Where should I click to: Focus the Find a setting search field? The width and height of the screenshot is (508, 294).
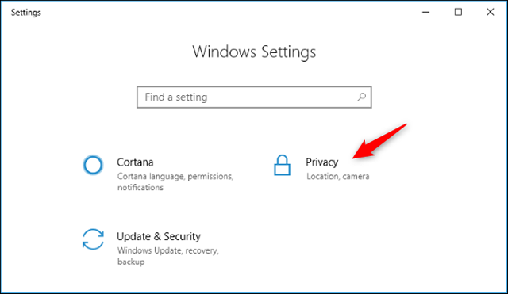[x=254, y=97]
